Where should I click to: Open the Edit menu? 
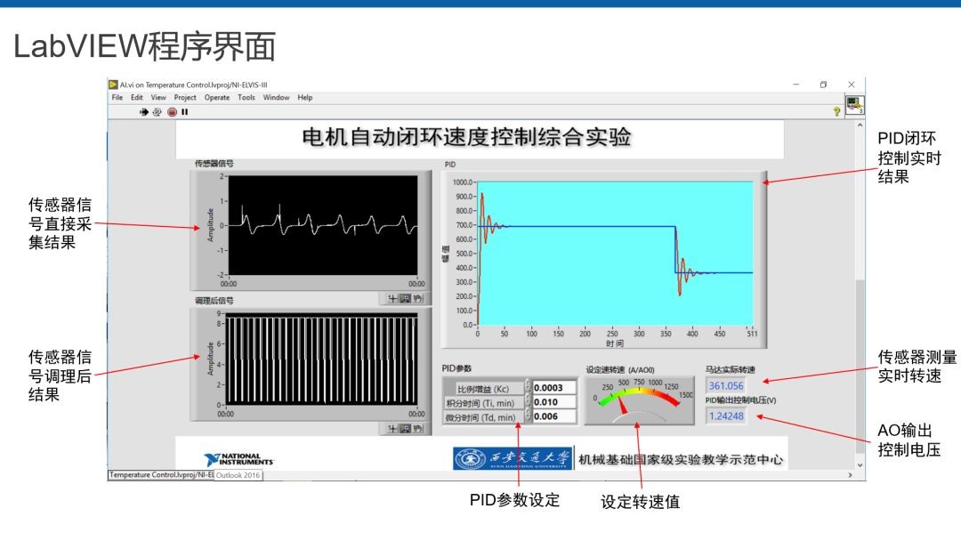(137, 97)
